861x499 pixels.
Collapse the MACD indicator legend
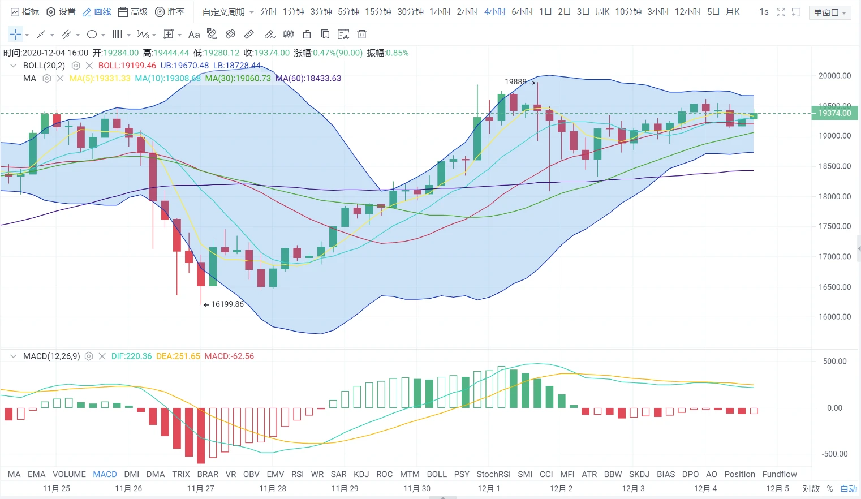coord(14,356)
